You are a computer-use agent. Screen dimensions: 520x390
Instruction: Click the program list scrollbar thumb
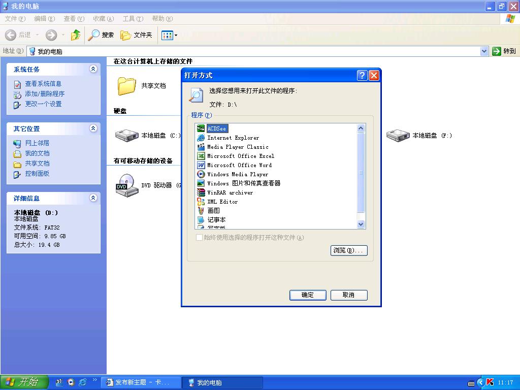click(361, 173)
